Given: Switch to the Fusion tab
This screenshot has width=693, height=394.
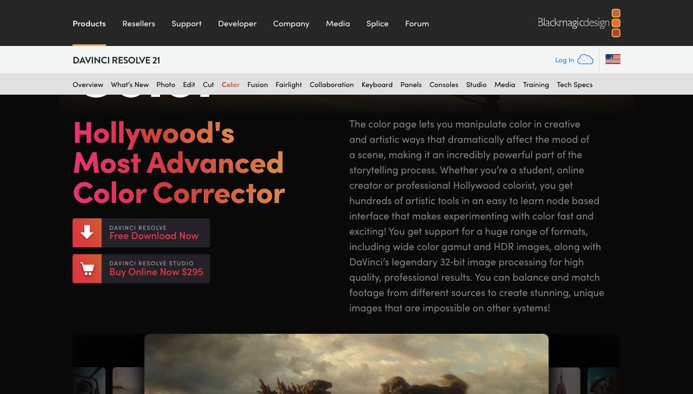Looking at the screenshot, I should tap(257, 84).
